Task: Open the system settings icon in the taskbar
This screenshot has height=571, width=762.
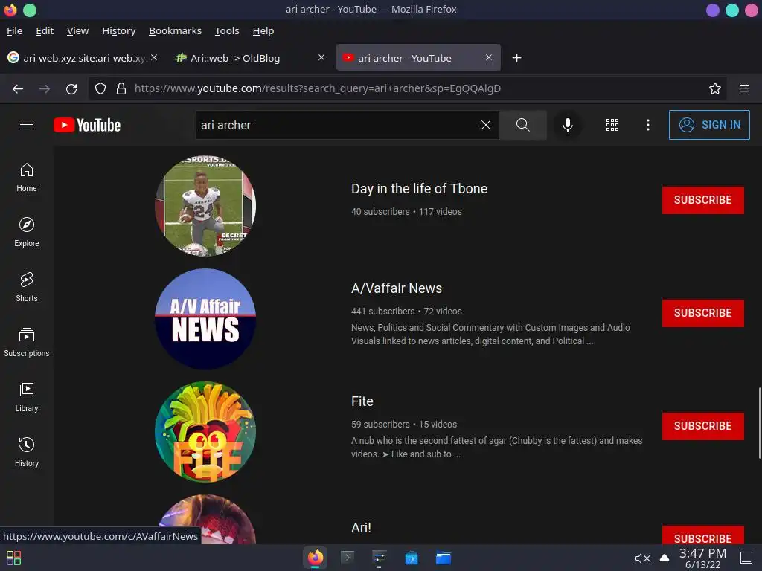Action: (x=379, y=558)
